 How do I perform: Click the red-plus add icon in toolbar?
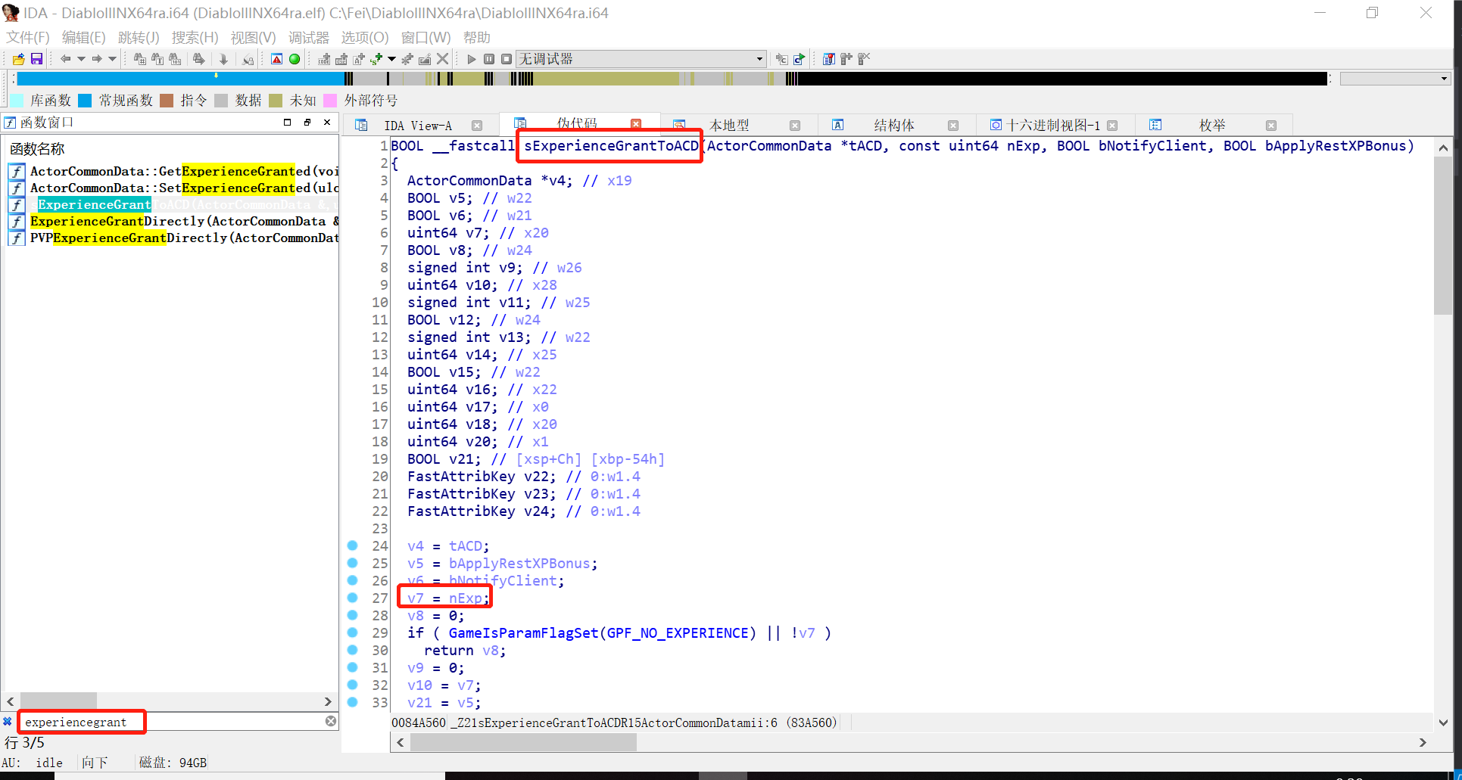click(x=376, y=59)
